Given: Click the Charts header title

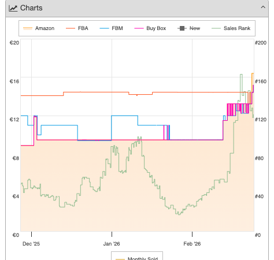Looking at the screenshot, I should pyautogui.click(x=31, y=8).
